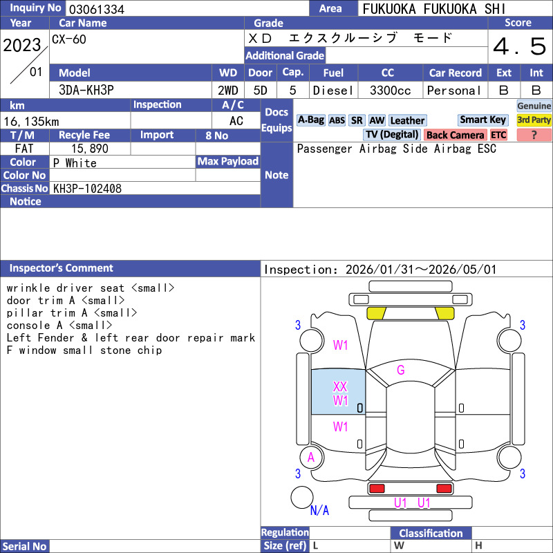This screenshot has width=553, height=553.
Task: Select the Chassis No KH3P-102408 field
Action: [x=156, y=188]
